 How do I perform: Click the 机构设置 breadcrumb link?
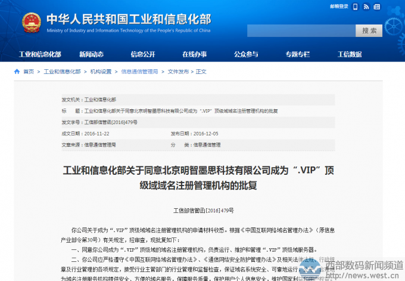(101, 72)
